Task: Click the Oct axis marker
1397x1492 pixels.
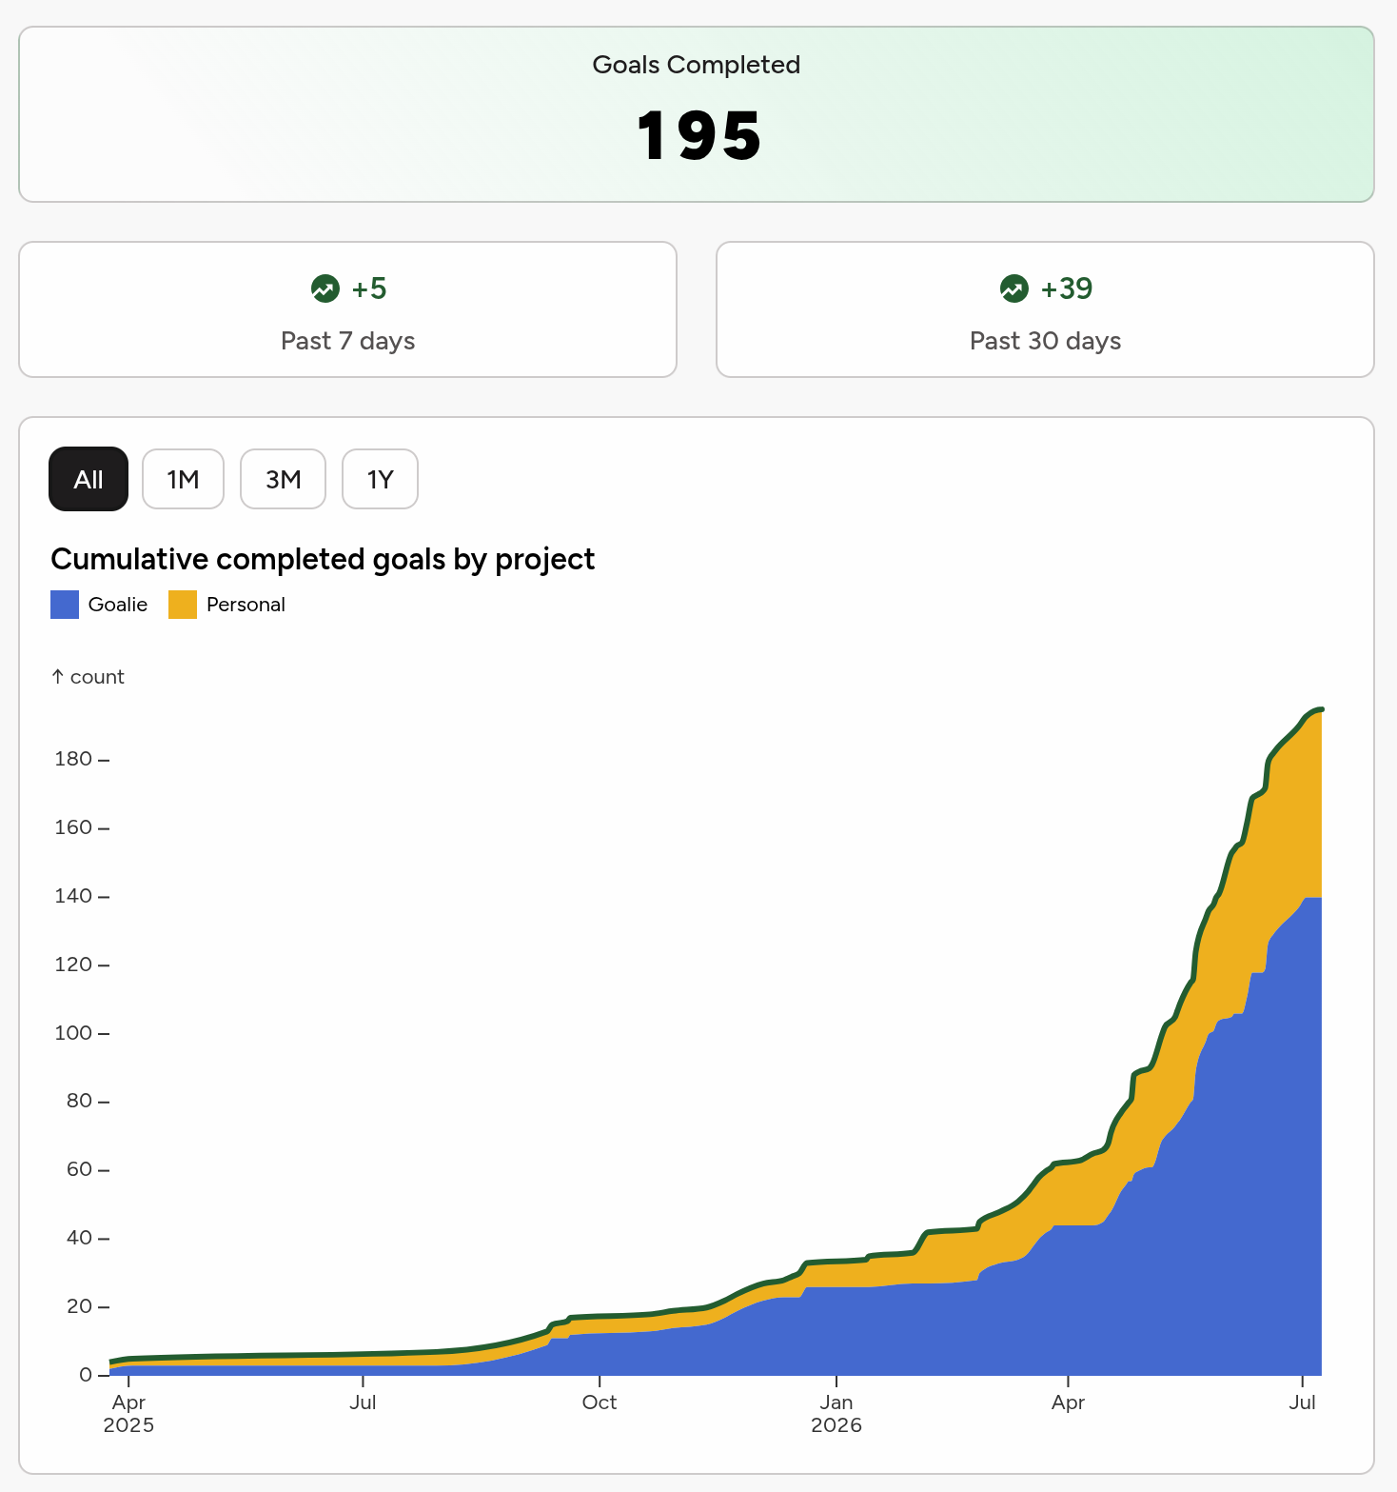Action: (600, 1402)
